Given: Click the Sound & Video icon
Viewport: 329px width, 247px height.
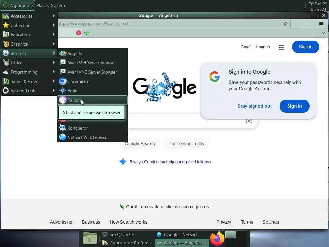Looking at the screenshot, I should (6, 81).
